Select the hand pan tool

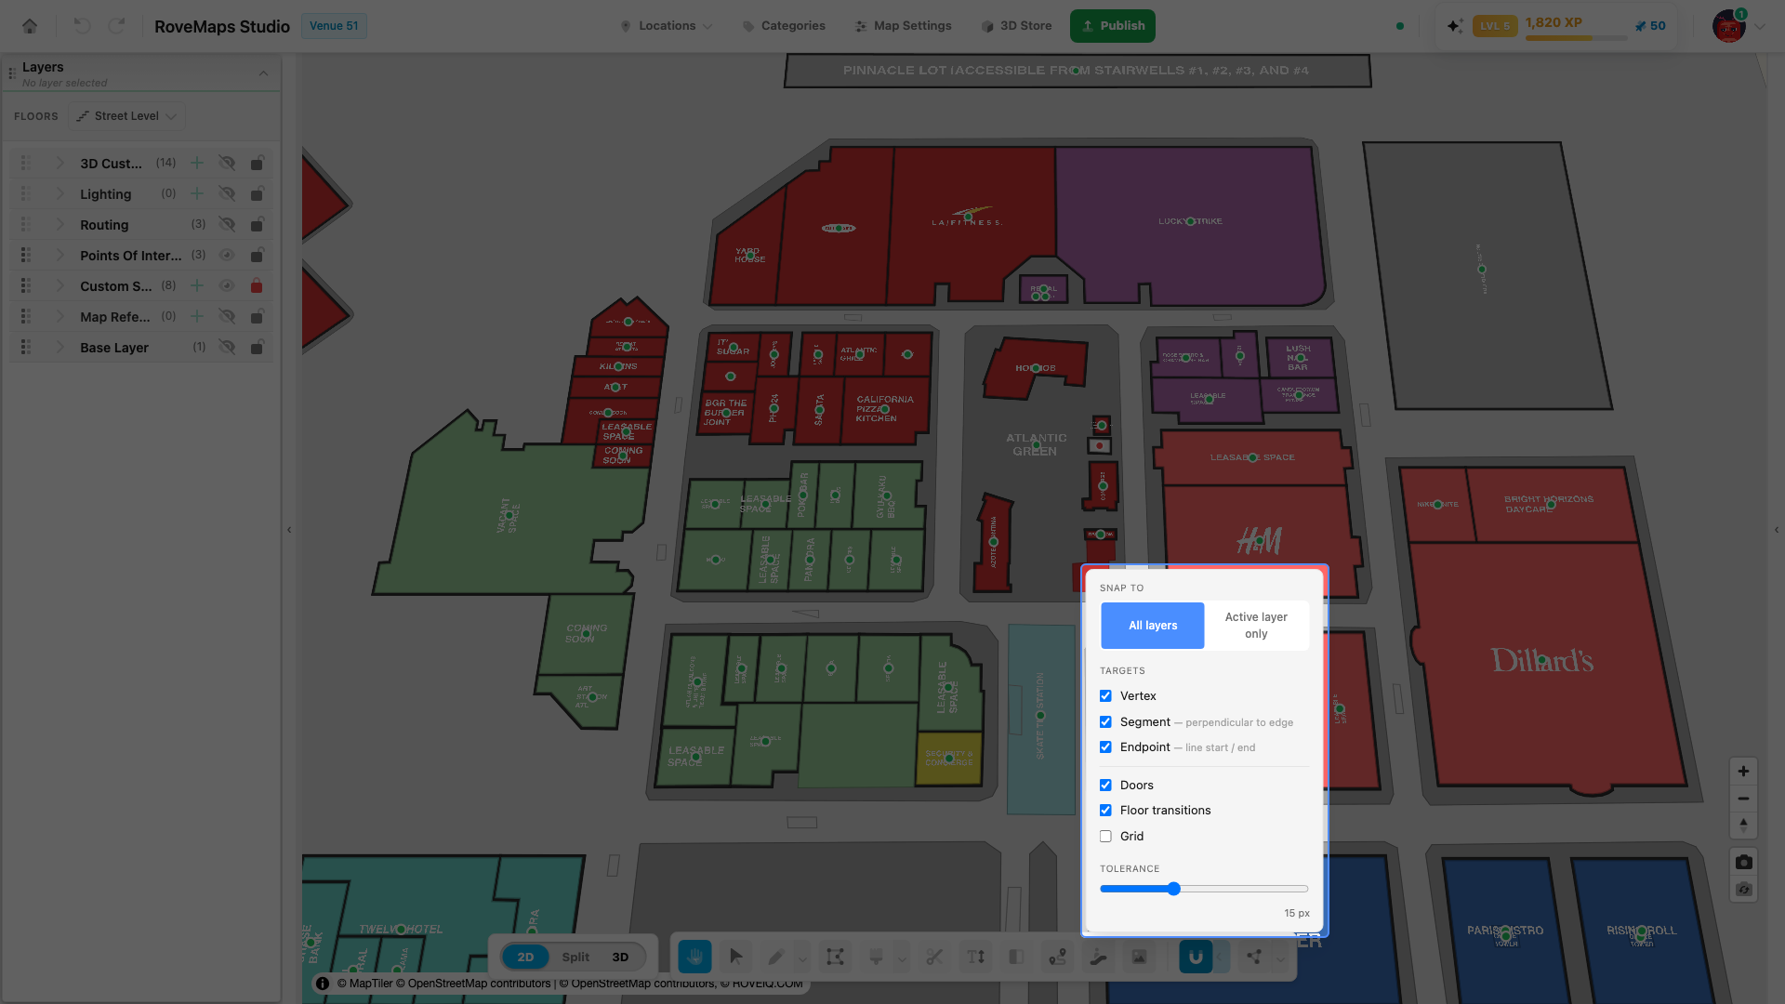694,957
